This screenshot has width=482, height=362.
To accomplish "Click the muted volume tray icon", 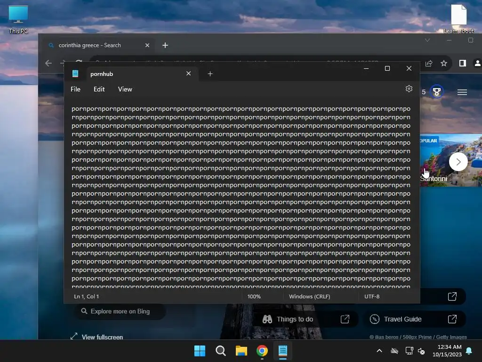I will [x=421, y=351].
